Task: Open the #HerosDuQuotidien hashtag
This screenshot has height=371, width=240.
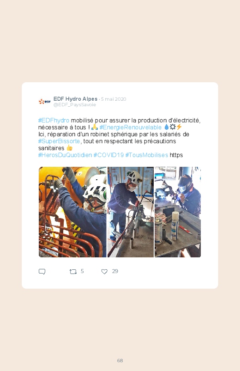Action: 65,155
